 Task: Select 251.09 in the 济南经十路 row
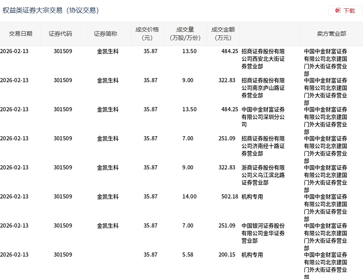click(227, 138)
